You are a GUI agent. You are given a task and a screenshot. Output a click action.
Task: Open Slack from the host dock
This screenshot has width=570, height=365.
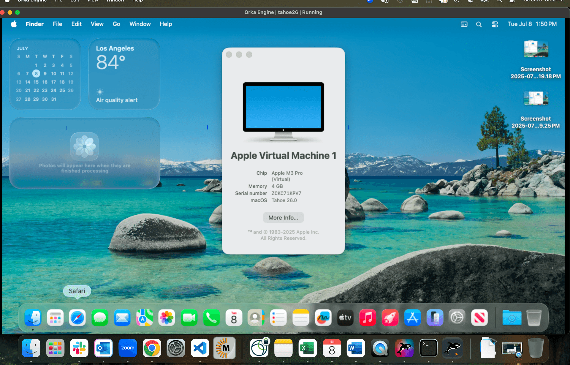(x=79, y=348)
